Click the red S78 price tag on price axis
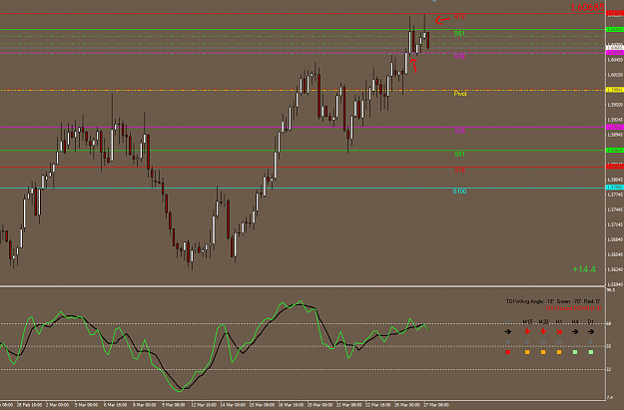624x410 pixels. pyautogui.click(x=614, y=167)
